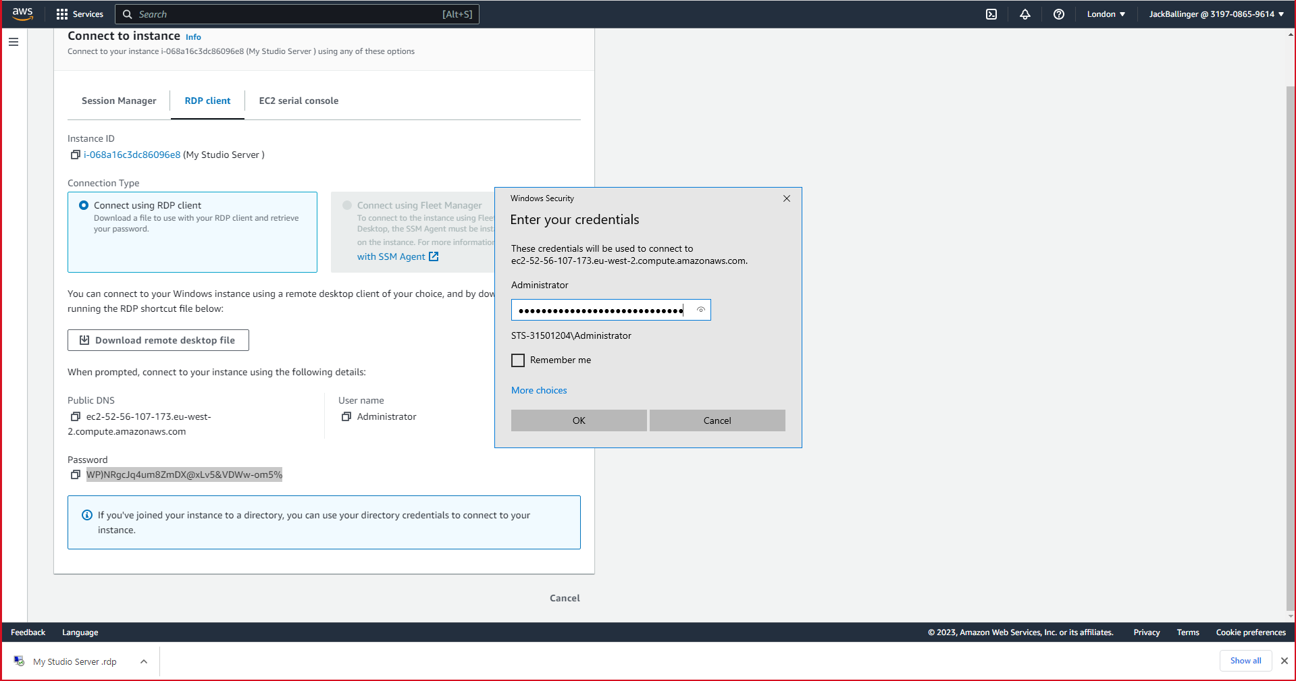1296x681 pixels.
Task: Cancel the Connect to instance page
Action: pos(565,599)
